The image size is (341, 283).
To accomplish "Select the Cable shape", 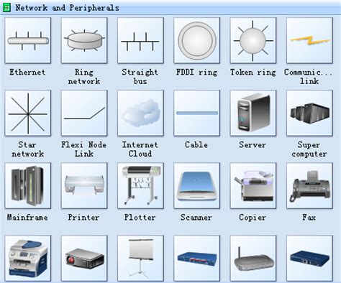I will pyautogui.click(x=197, y=113).
